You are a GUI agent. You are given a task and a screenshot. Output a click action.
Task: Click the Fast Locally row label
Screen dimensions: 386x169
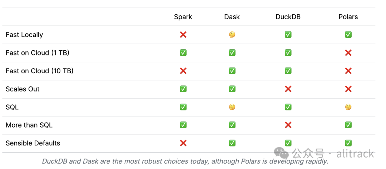(x=24, y=35)
